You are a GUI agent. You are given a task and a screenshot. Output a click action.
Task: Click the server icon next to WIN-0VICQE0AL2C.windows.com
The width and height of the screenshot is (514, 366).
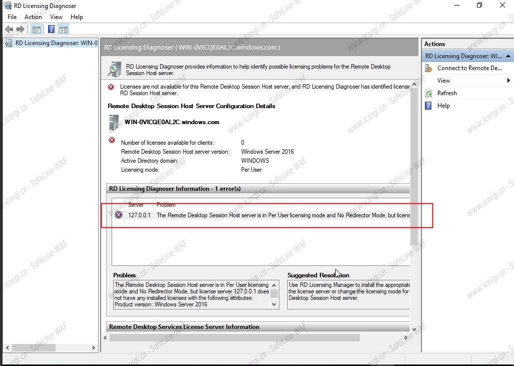pyautogui.click(x=114, y=122)
